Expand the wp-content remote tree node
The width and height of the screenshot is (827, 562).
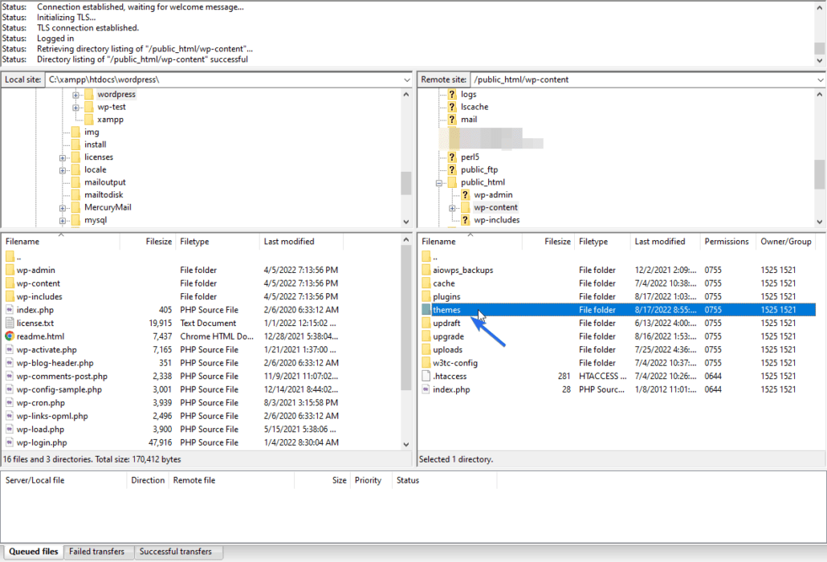(452, 208)
